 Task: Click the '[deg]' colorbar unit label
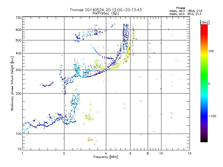pyautogui.click(x=205, y=22)
